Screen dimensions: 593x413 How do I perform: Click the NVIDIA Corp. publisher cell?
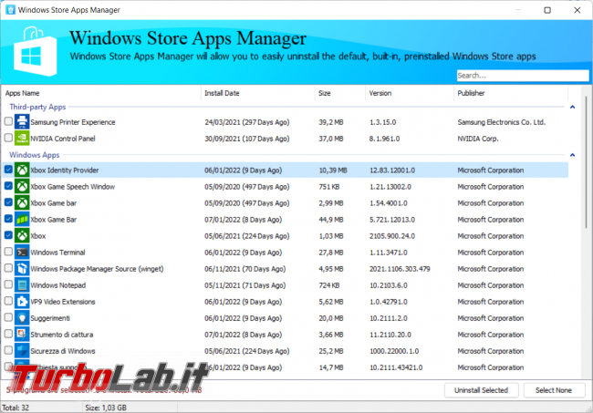coord(478,139)
